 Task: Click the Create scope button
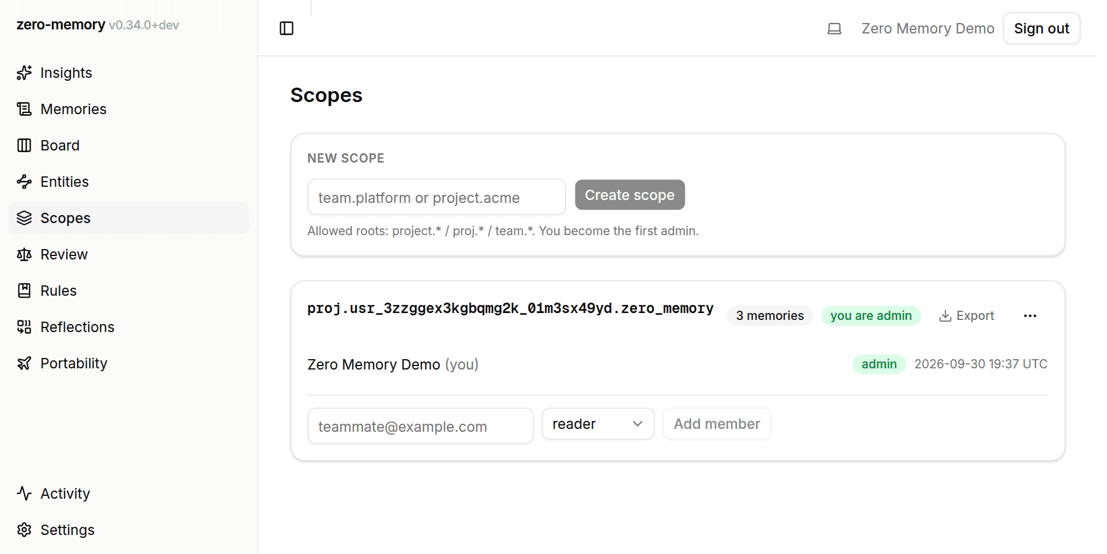click(x=630, y=195)
